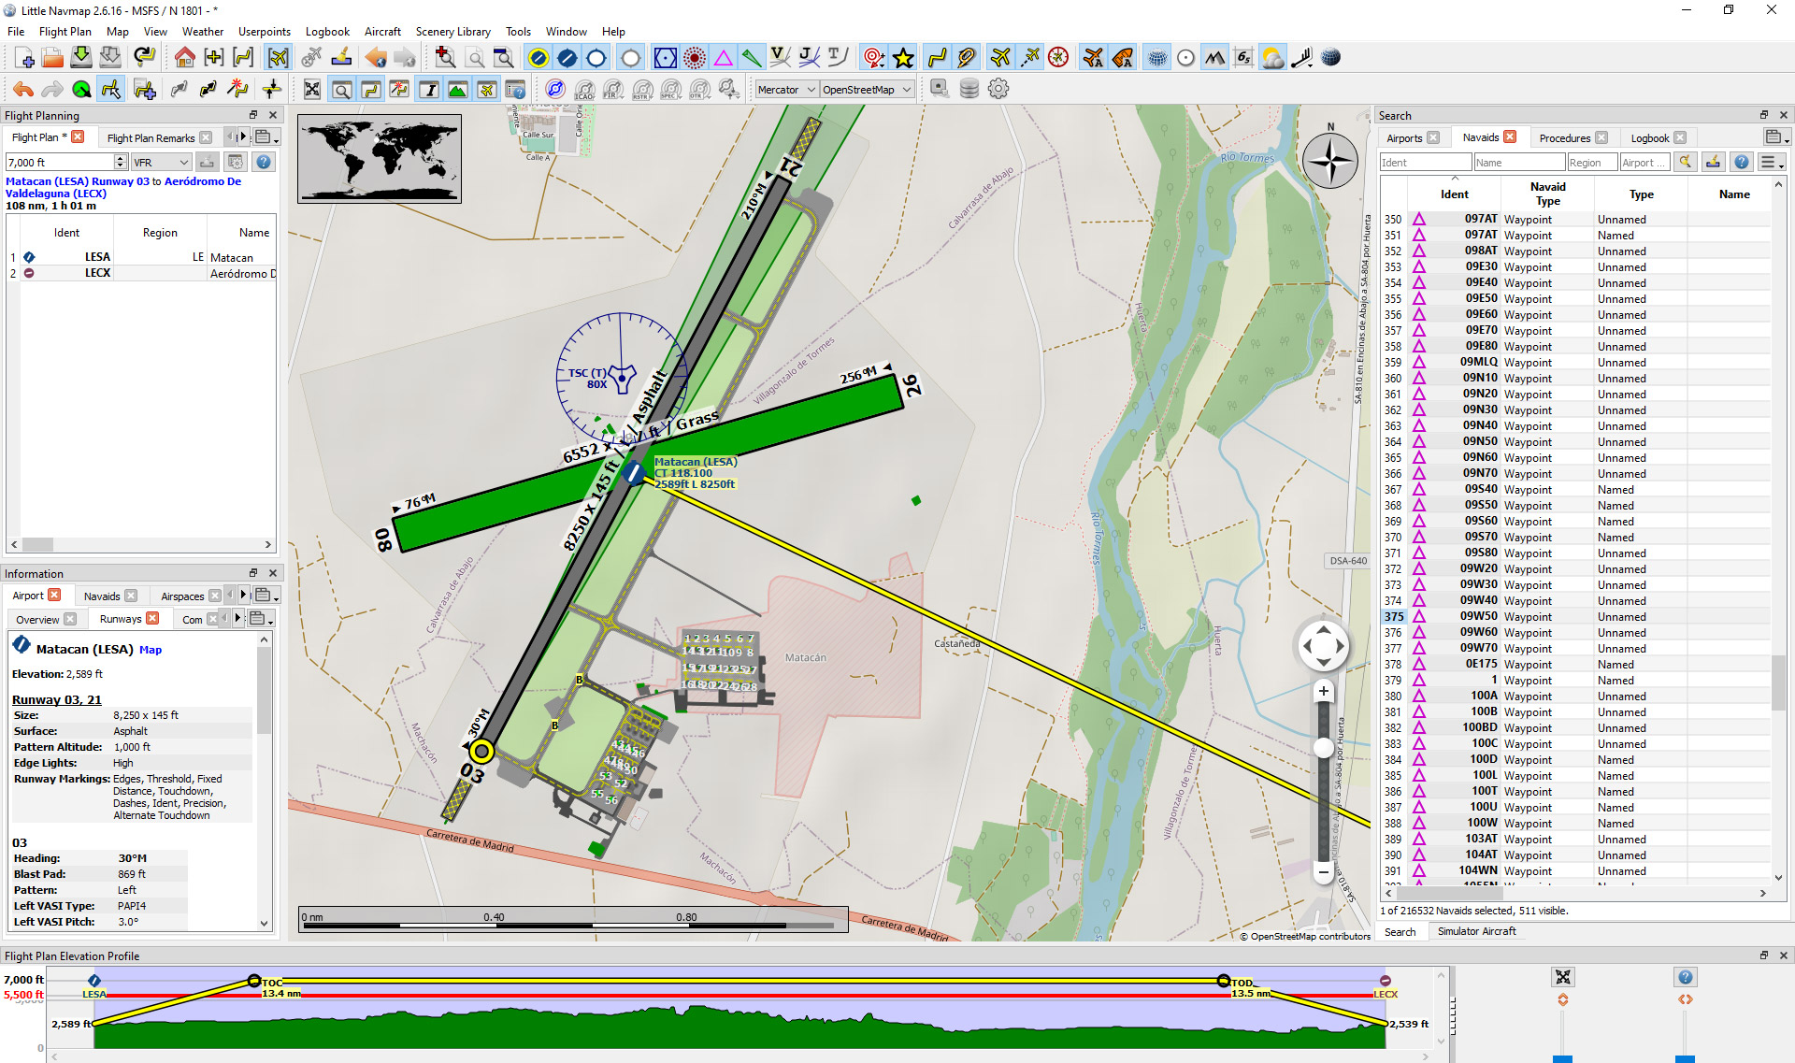
Task: Click the Ident search input field
Action: (x=1425, y=162)
